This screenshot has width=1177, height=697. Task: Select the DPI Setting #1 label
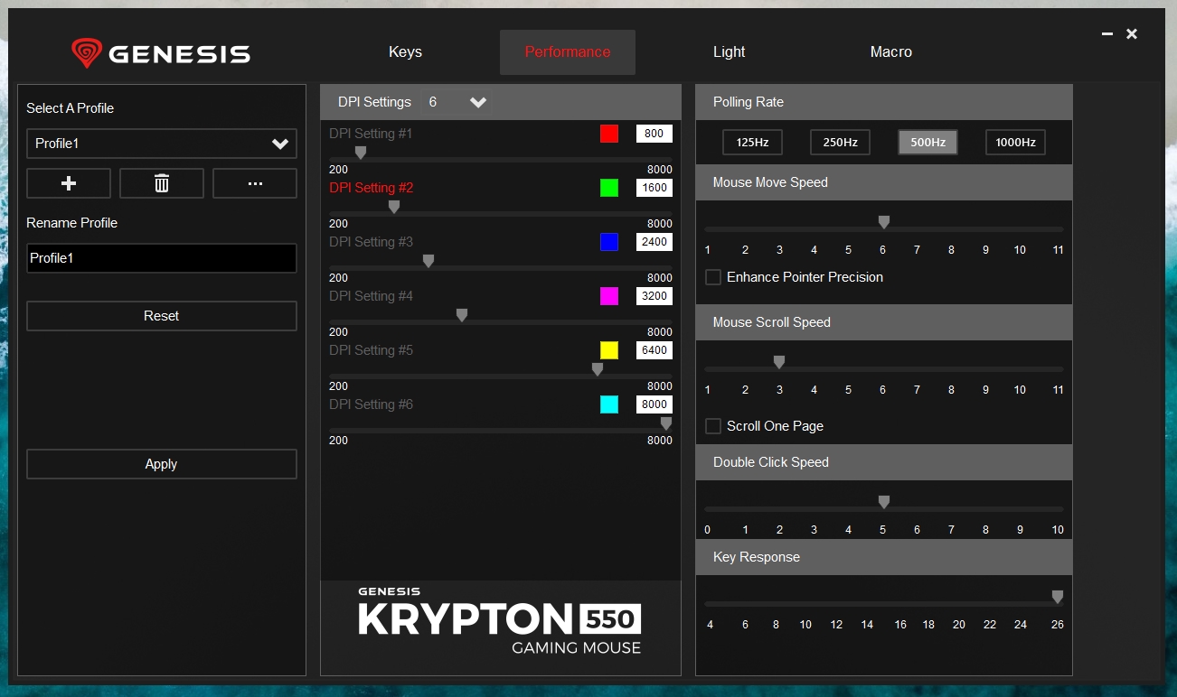coord(371,134)
